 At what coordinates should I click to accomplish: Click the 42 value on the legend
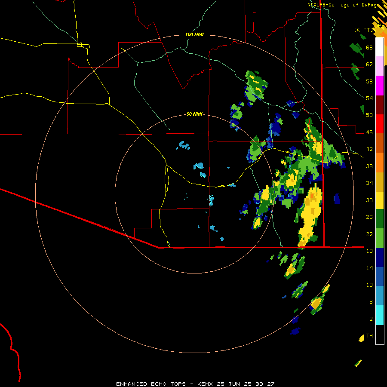[369, 149]
